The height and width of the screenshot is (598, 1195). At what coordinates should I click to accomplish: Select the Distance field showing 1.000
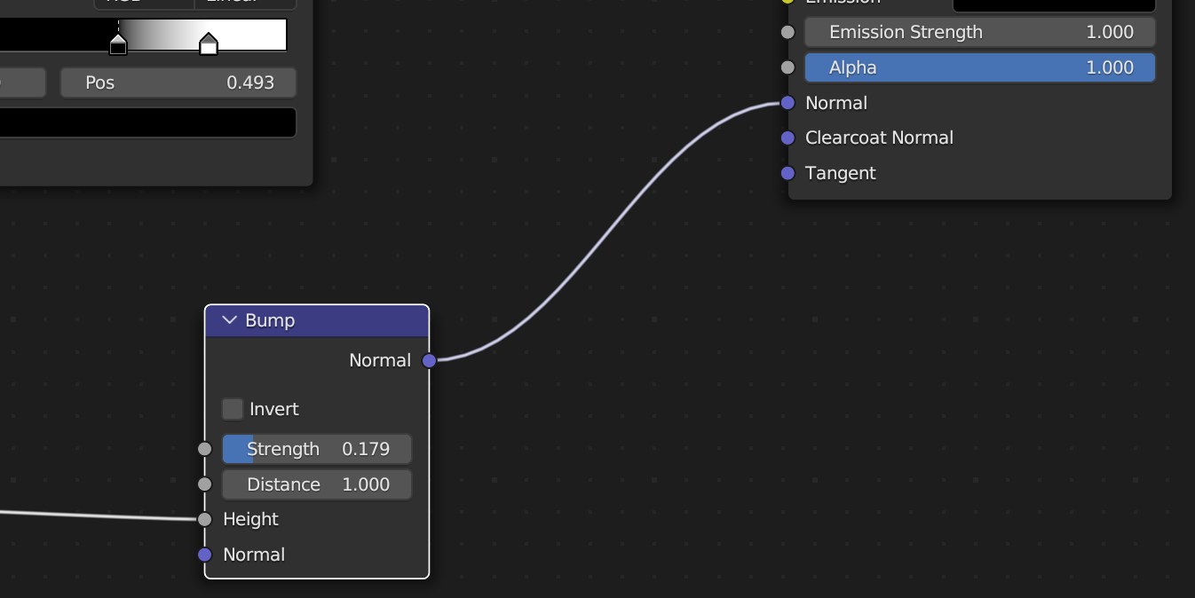coord(317,484)
